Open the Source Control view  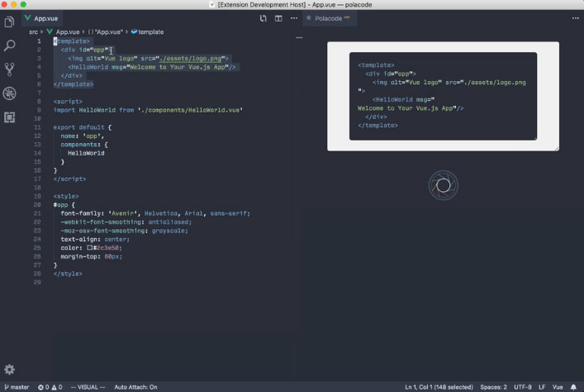[10, 69]
